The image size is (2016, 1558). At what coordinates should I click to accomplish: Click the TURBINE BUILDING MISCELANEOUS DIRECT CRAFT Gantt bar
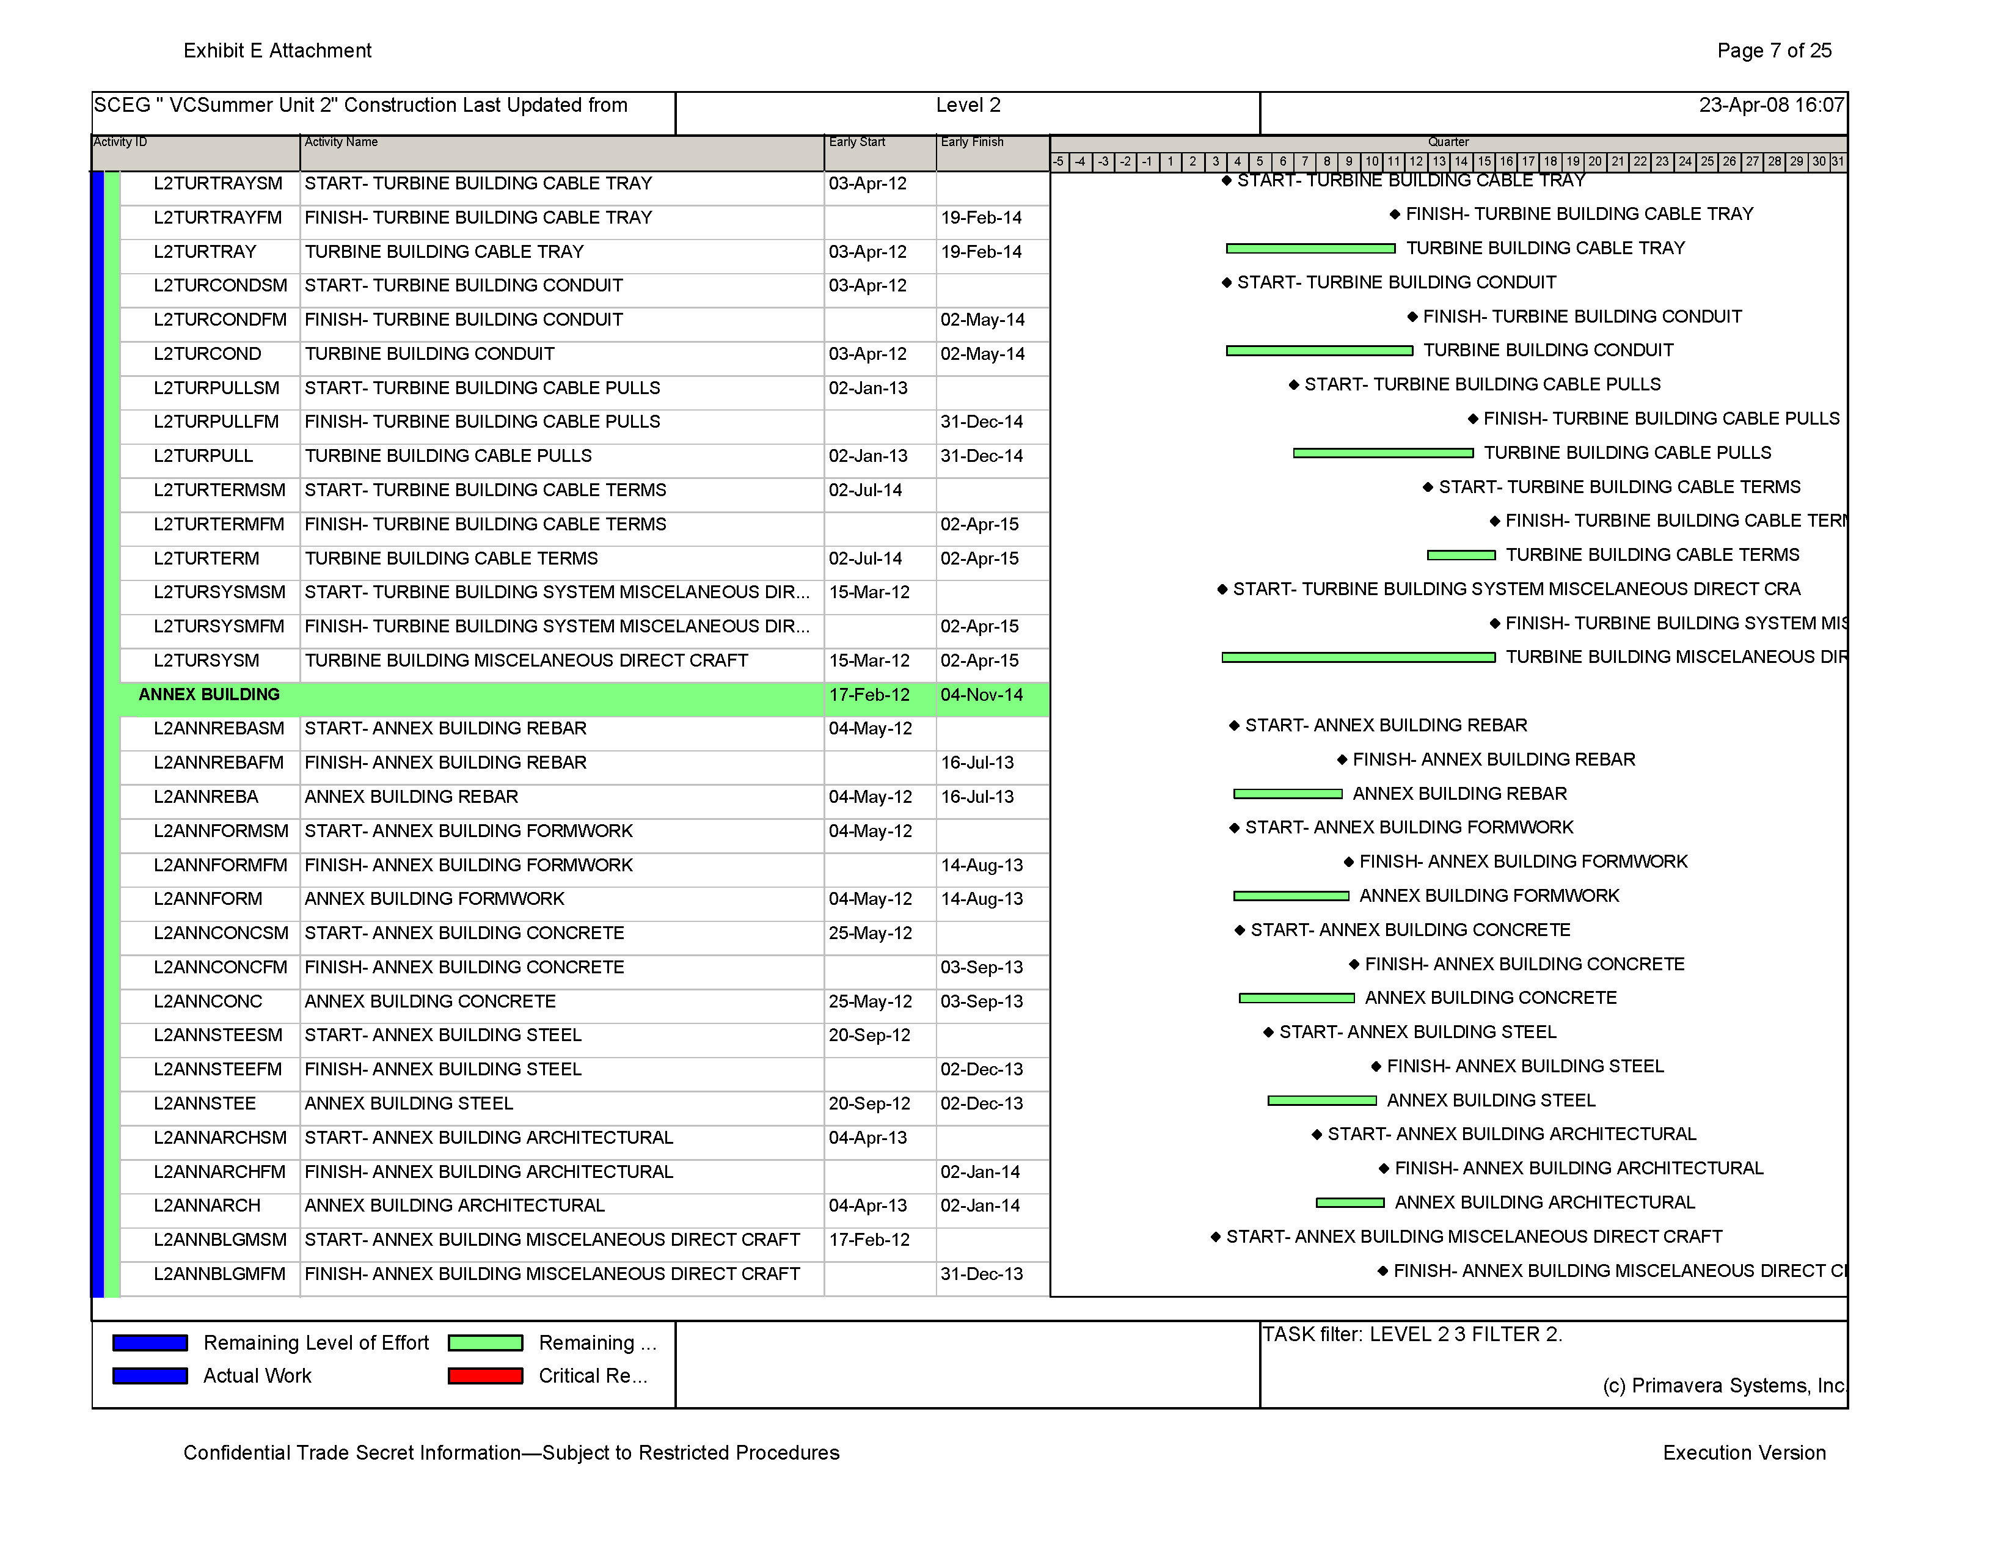(1359, 657)
